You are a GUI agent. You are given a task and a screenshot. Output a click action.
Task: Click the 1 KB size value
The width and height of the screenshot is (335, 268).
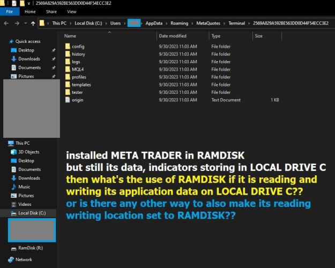pyautogui.click(x=275, y=100)
